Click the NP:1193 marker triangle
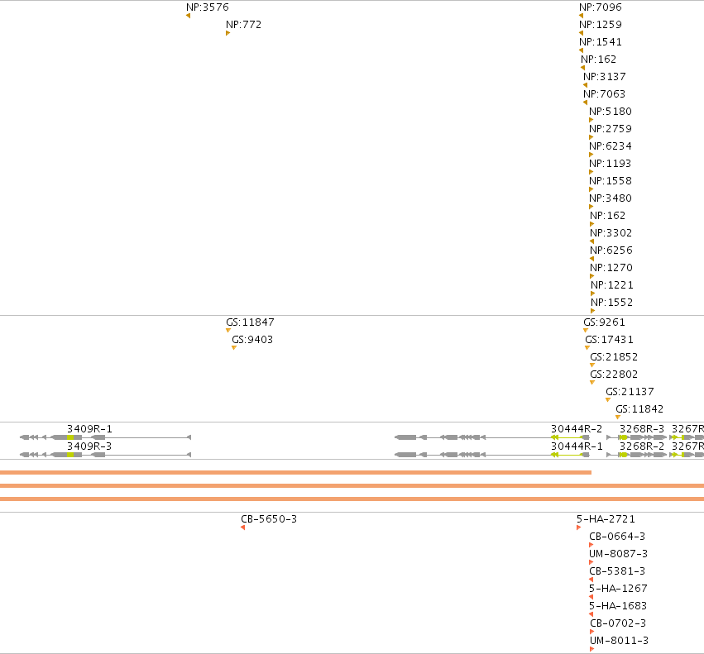Viewport: 704px width, 654px height. [x=591, y=172]
